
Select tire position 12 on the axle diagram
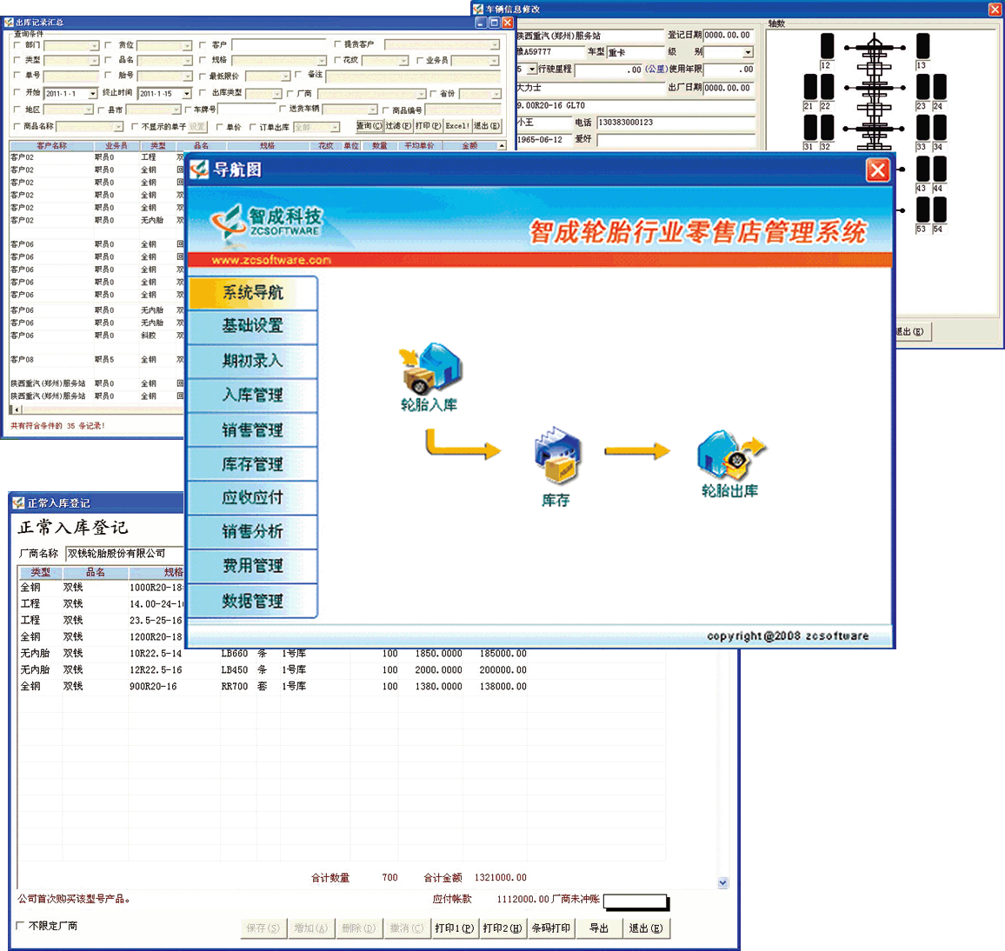pos(828,46)
